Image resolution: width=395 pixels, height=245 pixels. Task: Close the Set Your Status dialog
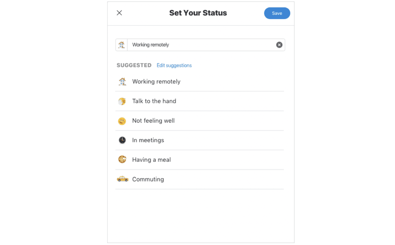click(119, 13)
